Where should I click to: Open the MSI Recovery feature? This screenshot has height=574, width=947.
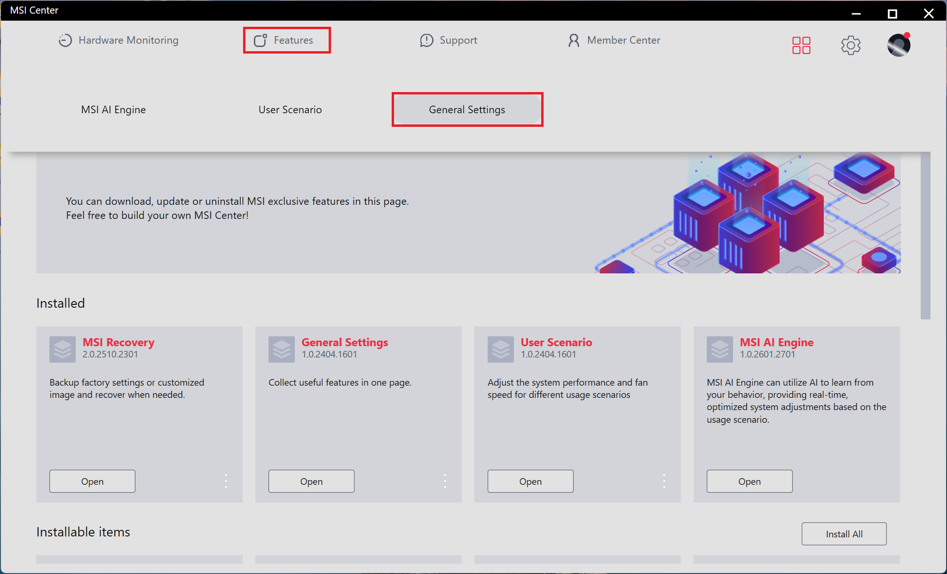pos(92,481)
